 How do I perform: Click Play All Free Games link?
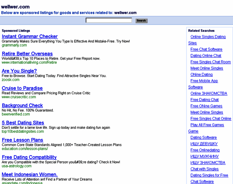click(207, 125)
